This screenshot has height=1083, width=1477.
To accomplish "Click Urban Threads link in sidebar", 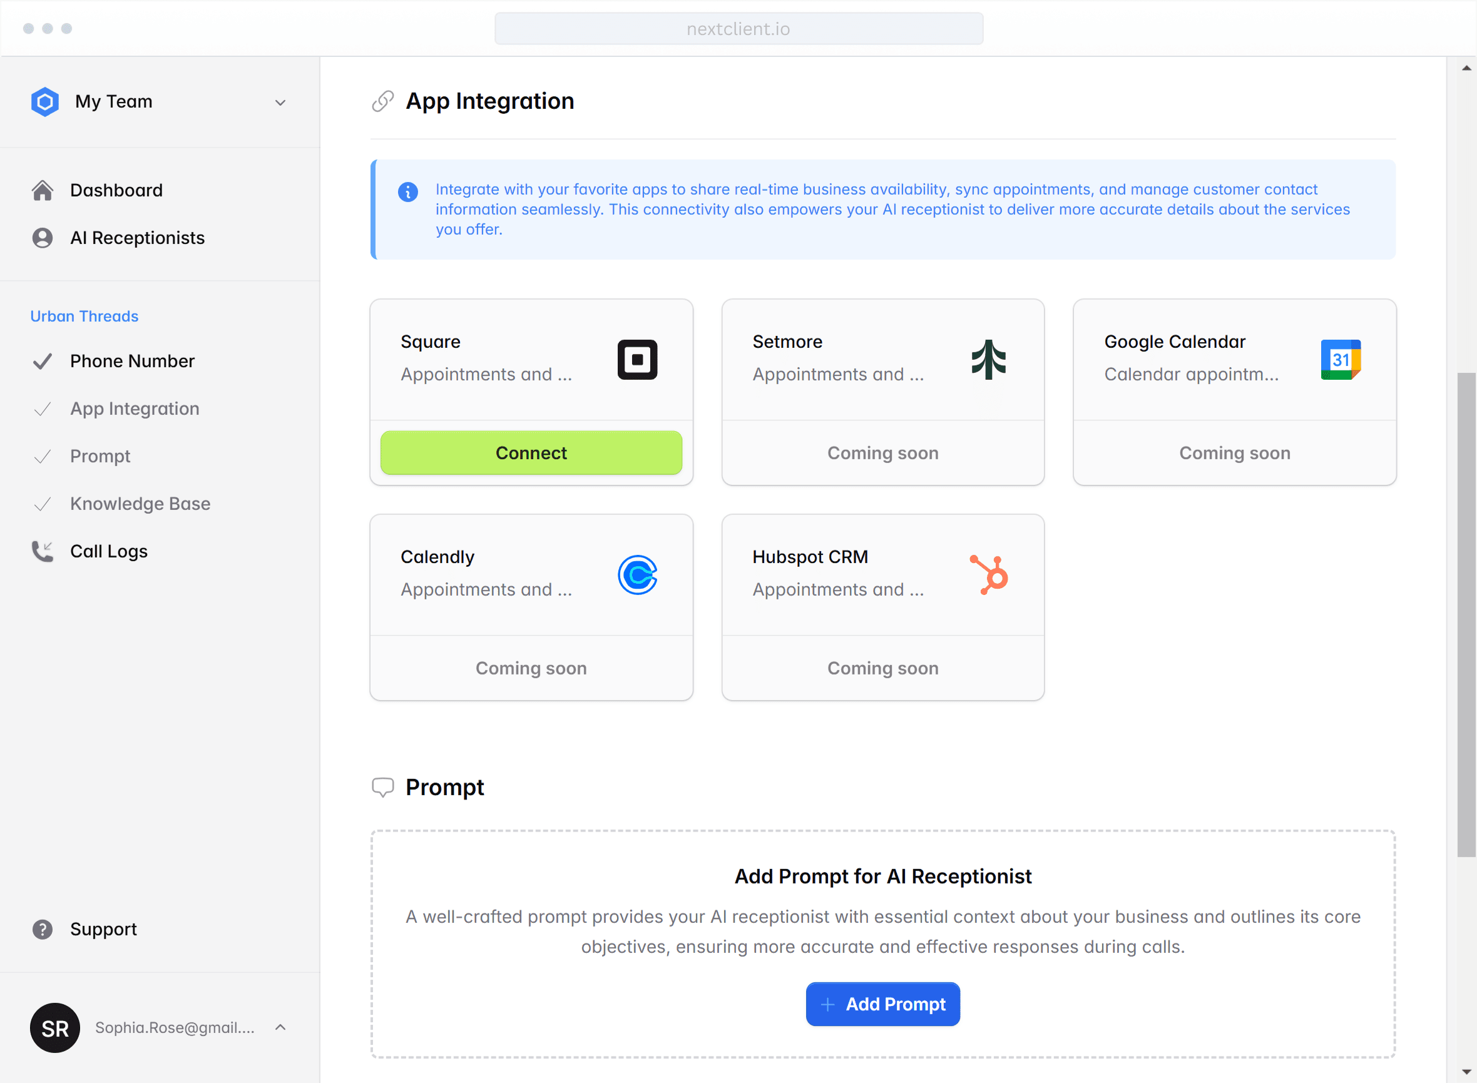I will (84, 317).
